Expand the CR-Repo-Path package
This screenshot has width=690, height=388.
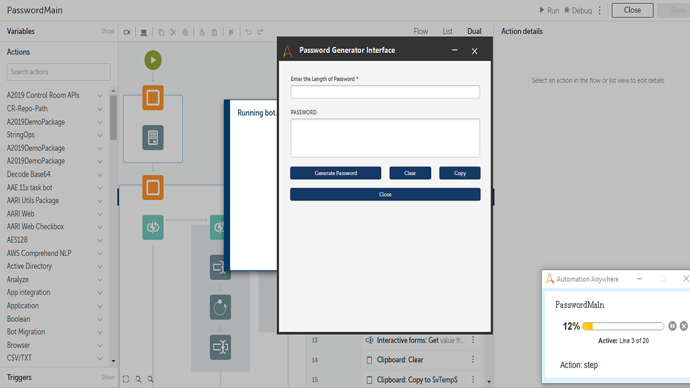[100, 109]
